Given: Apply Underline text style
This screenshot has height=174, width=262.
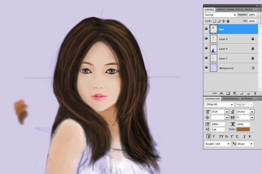Looking at the screenshot, I should point(244,136).
